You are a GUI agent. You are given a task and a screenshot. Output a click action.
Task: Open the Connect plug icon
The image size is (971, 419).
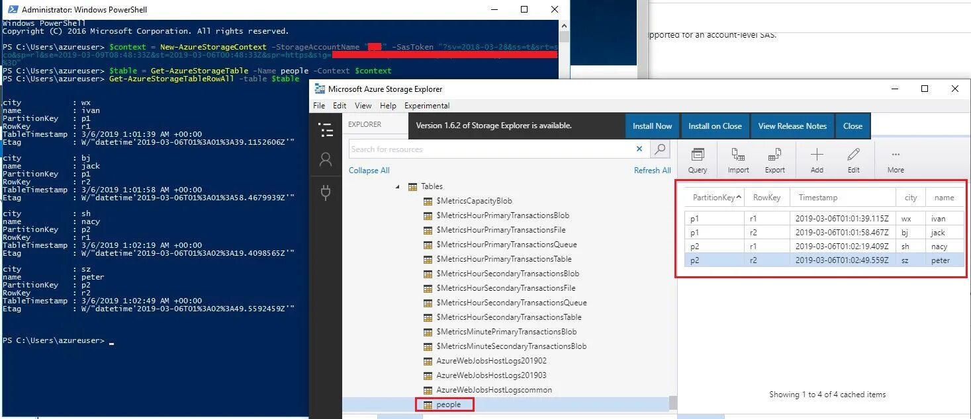point(326,192)
